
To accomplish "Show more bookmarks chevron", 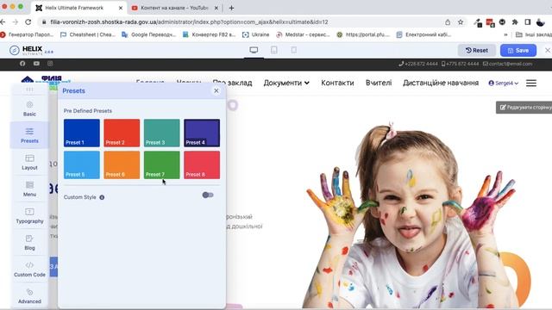I will pos(505,34).
